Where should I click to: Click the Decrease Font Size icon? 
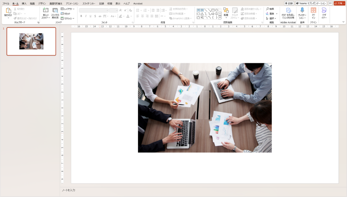(125, 10)
